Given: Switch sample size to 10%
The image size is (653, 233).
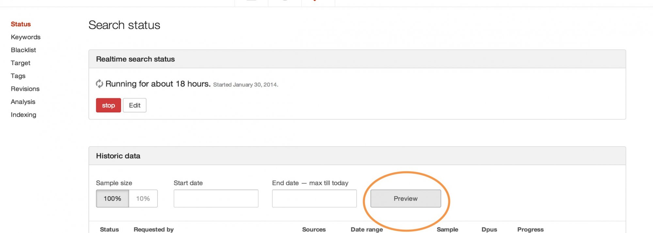Looking at the screenshot, I should pos(143,198).
